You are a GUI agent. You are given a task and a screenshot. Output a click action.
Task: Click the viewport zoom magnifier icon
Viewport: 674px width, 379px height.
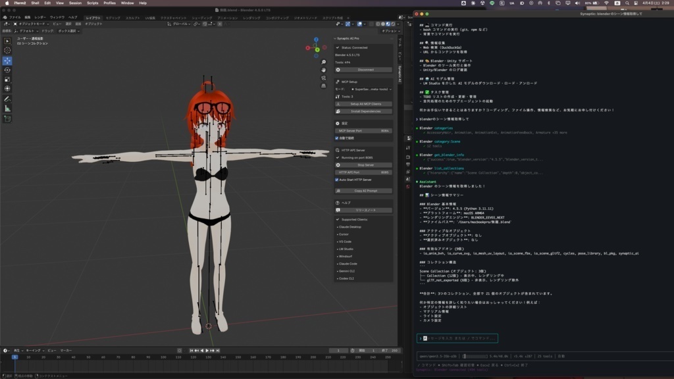(323, 61)
